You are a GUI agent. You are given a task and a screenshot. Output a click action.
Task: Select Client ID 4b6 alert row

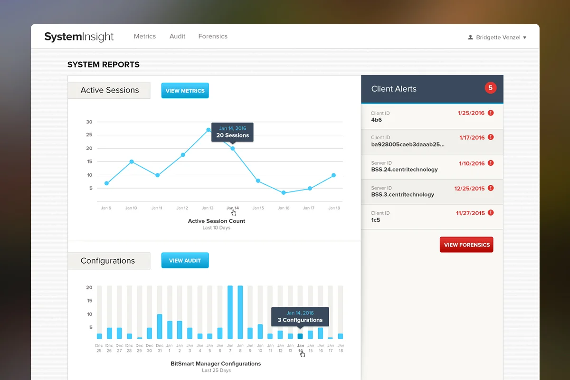point(432,117)
